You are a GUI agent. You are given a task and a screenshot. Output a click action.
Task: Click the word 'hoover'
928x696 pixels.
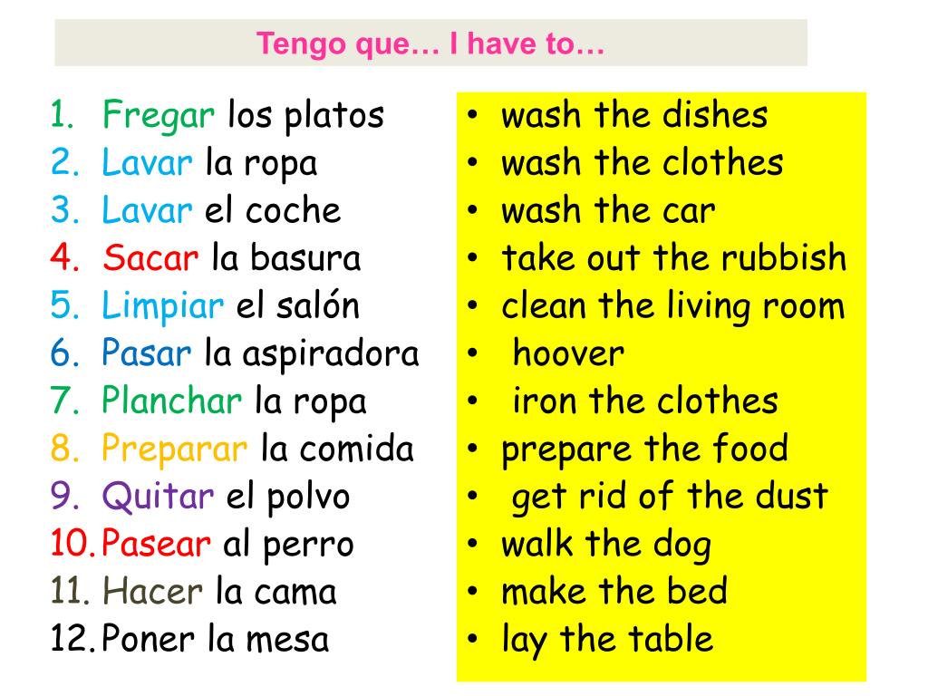568,354
